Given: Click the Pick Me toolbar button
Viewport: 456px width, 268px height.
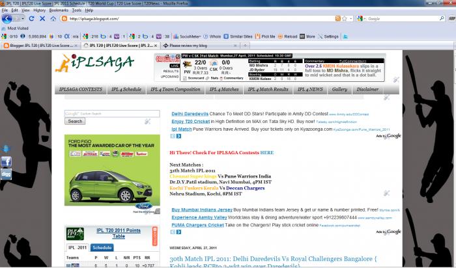Looking at the screenshot, I should (265, 36).
